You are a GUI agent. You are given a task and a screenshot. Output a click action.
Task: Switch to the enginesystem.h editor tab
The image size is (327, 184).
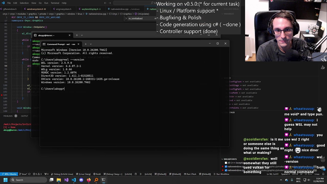pos(64,9)
